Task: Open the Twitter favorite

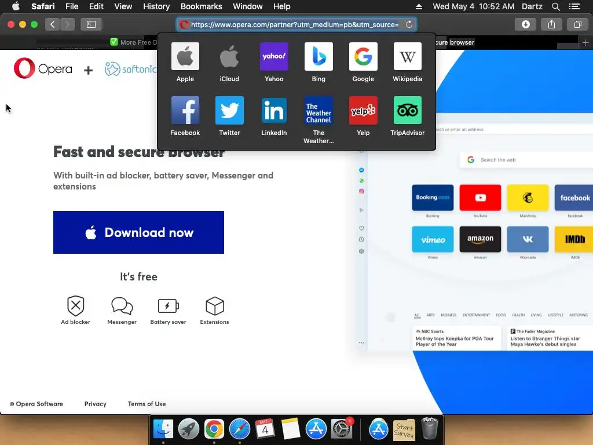Action: click(229, 116)
